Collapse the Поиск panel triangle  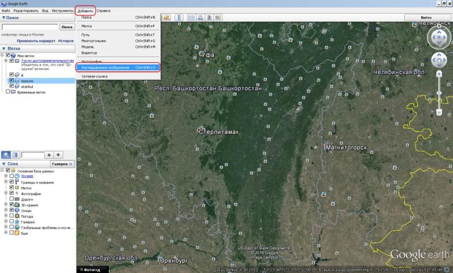click(3, 18)
